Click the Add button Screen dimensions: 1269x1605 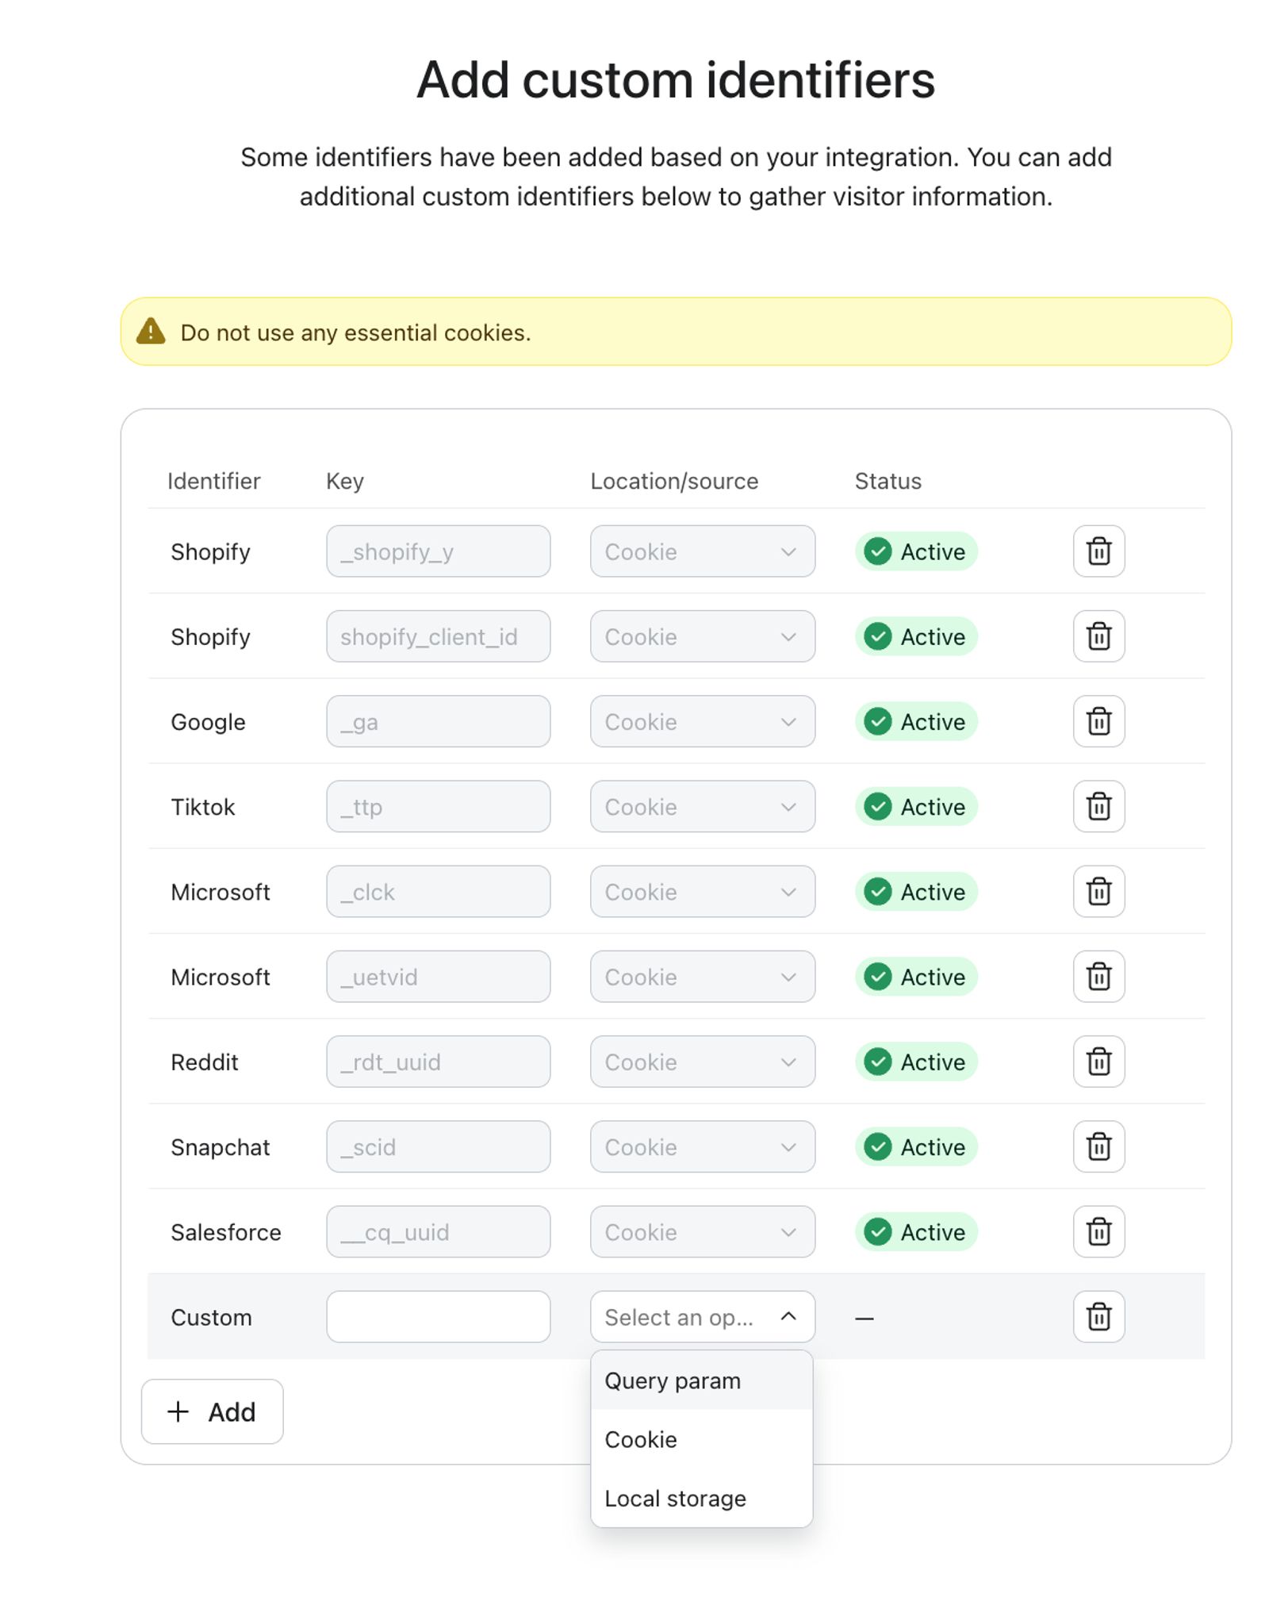(x=212, y=1411)
